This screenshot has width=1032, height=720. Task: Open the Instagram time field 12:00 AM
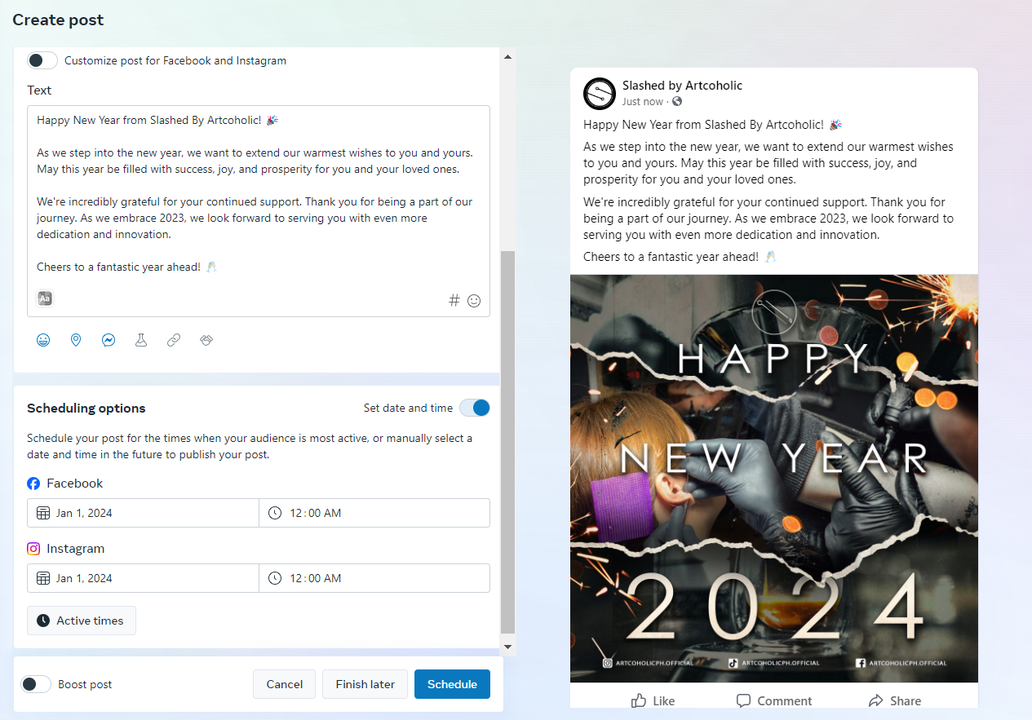374,578
